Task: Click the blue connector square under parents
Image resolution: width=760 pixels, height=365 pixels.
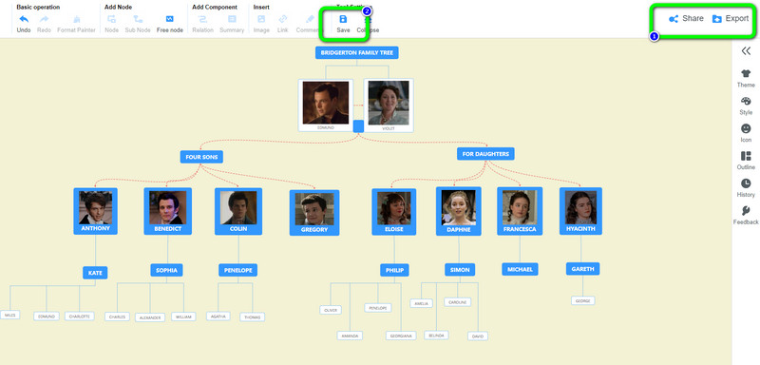Action: (359, 126)
